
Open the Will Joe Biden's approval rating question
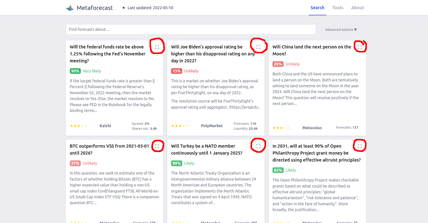pos(213,54)
